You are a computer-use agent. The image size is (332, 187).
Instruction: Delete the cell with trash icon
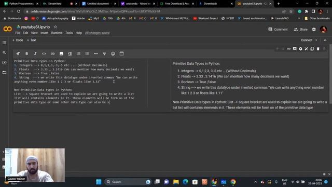pyautogui.click(x=318, y=49)
